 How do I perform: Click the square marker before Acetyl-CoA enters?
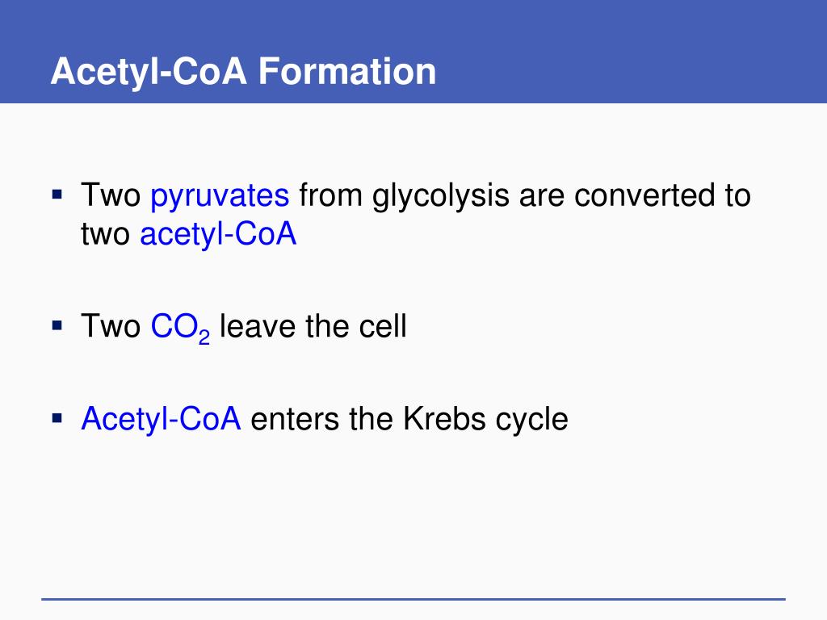(57, 419)
